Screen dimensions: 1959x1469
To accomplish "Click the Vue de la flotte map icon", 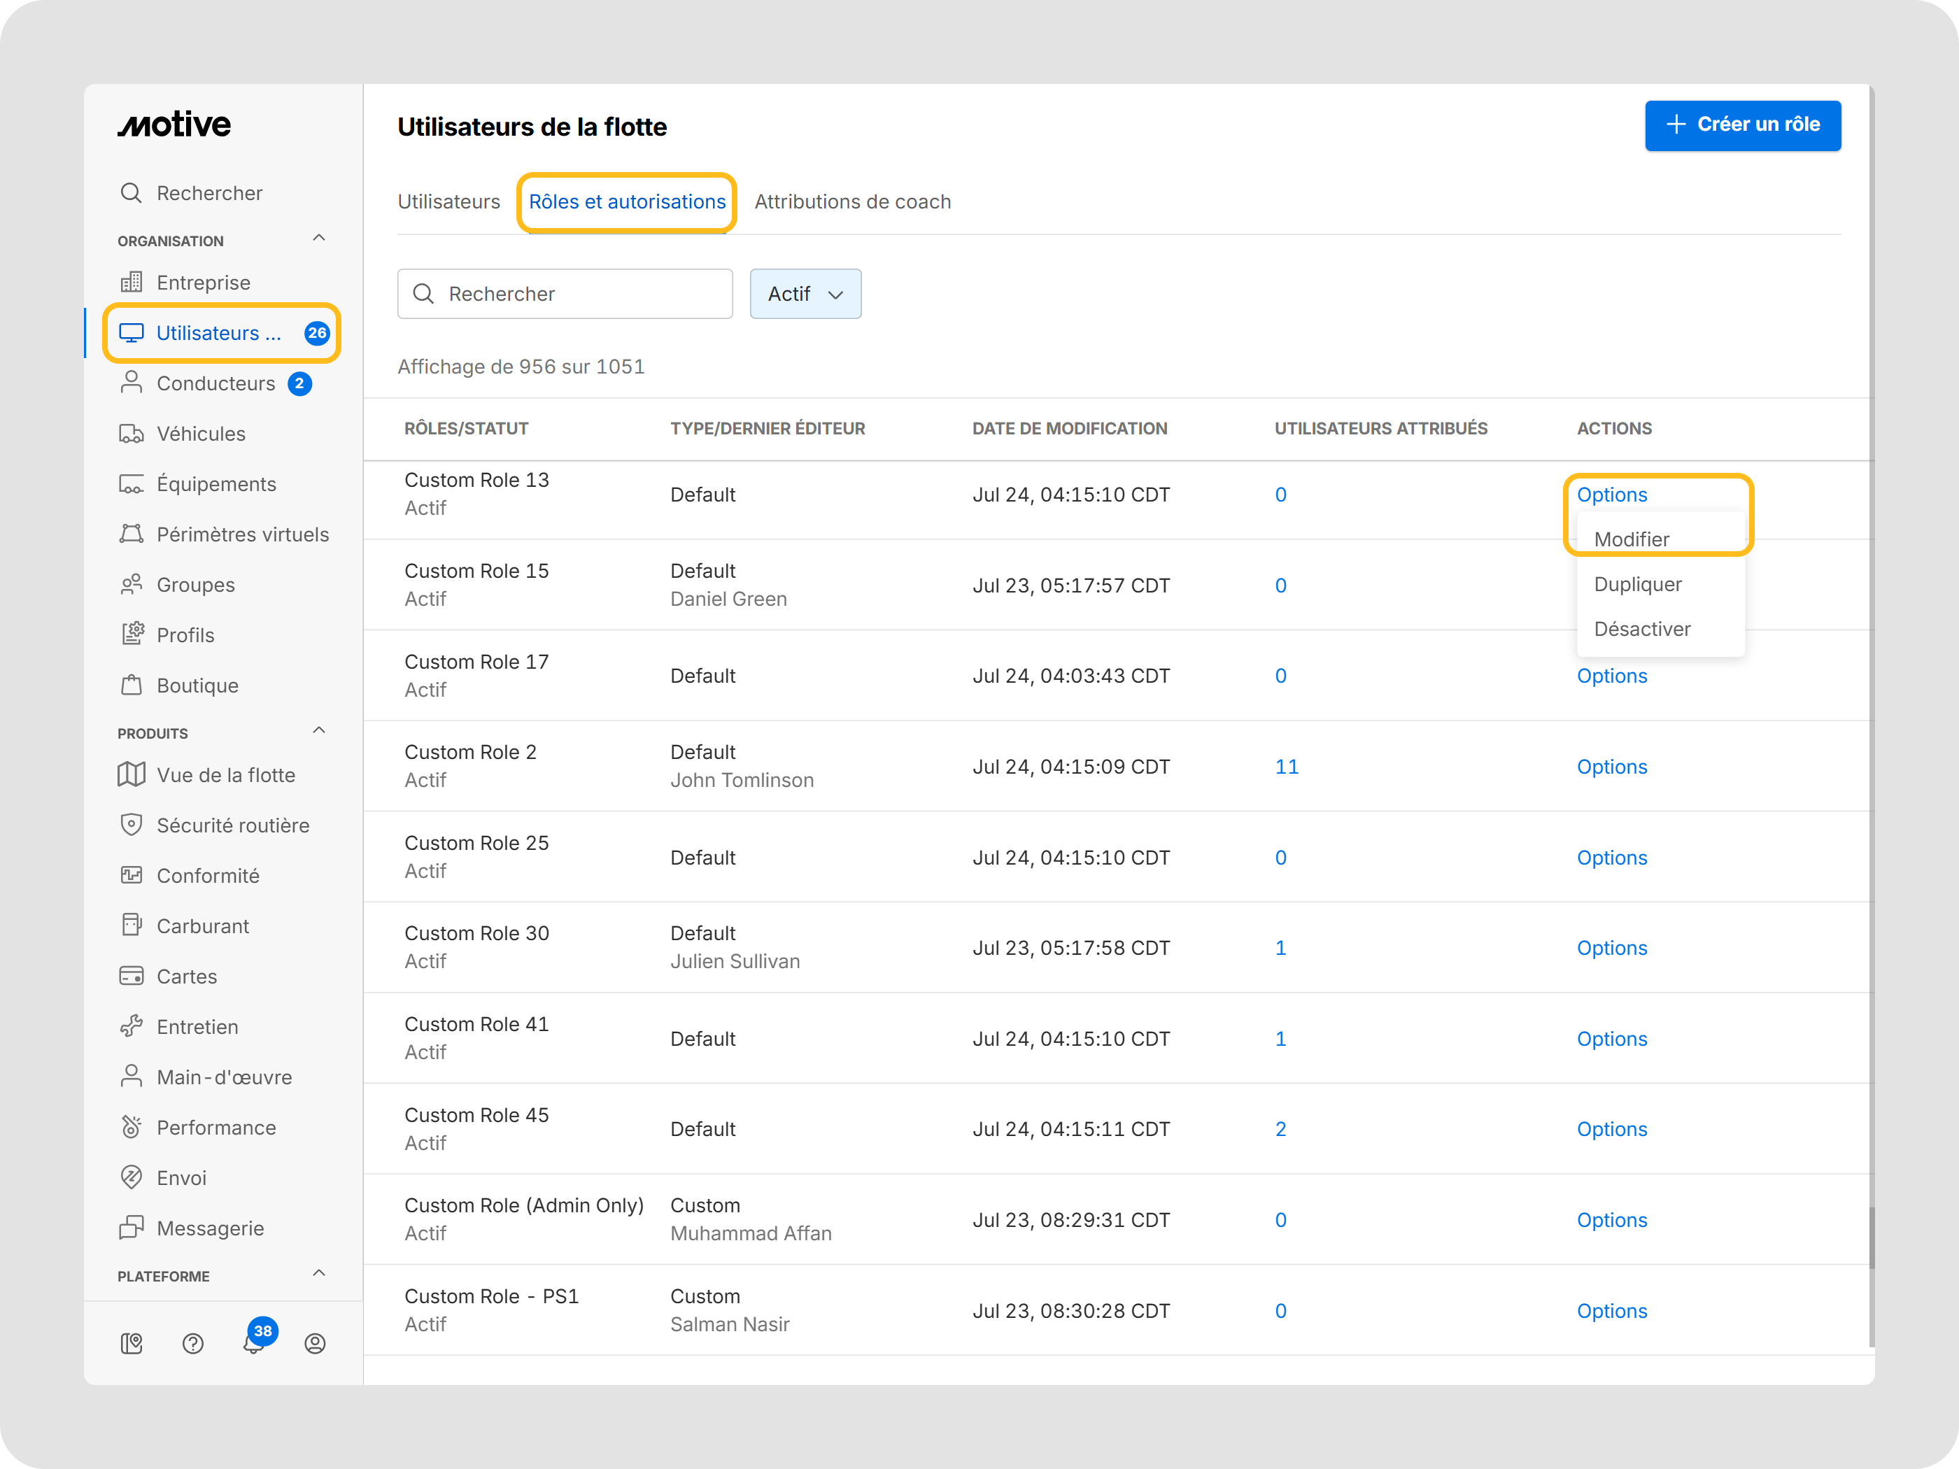I will [131, 775].
